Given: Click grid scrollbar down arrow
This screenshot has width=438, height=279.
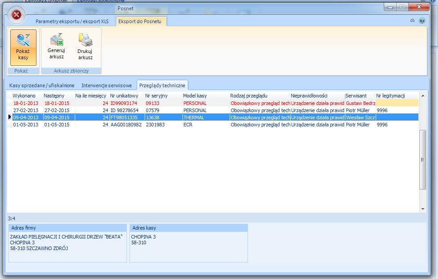Looking at the screenshot, I should tap(423, 209).
